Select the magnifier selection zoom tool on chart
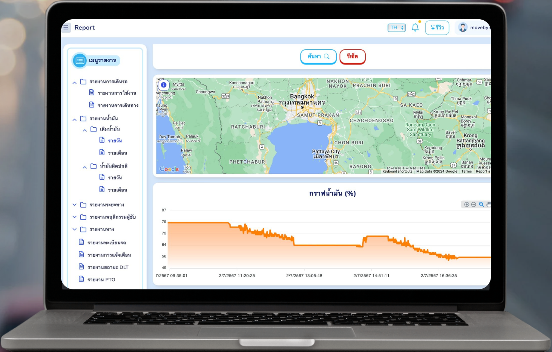Viewport: 552px width, 352px height. 481,204
